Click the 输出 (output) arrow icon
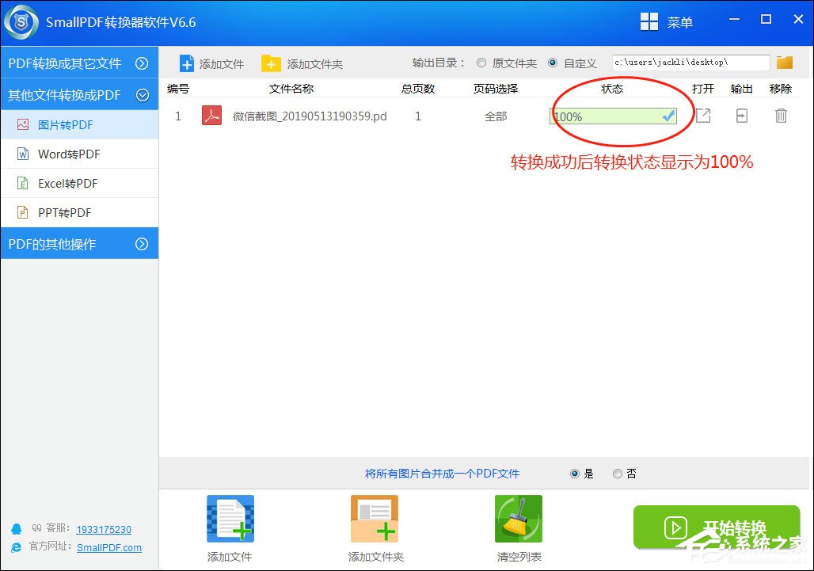This screenshot has height=571, width=814. click(742, 116)
